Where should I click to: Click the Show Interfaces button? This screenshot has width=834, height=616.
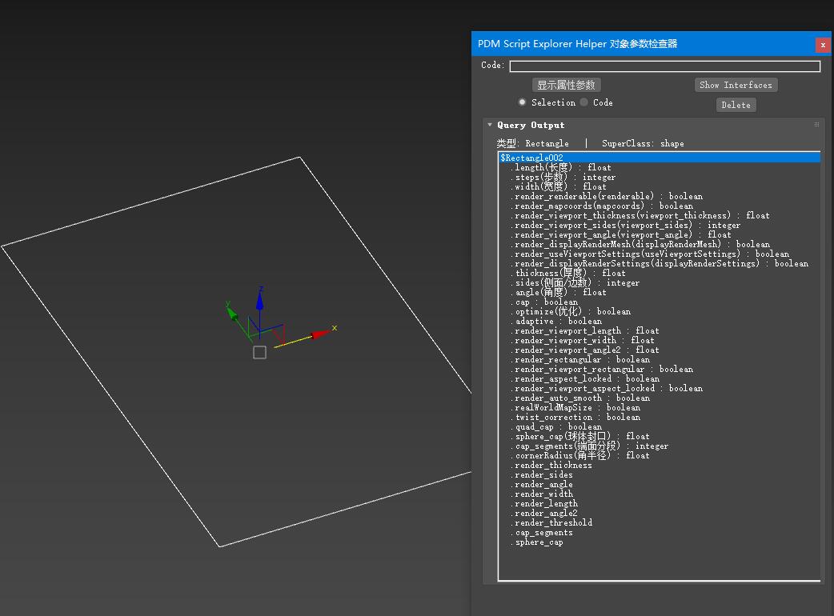[x=736, y=85]
